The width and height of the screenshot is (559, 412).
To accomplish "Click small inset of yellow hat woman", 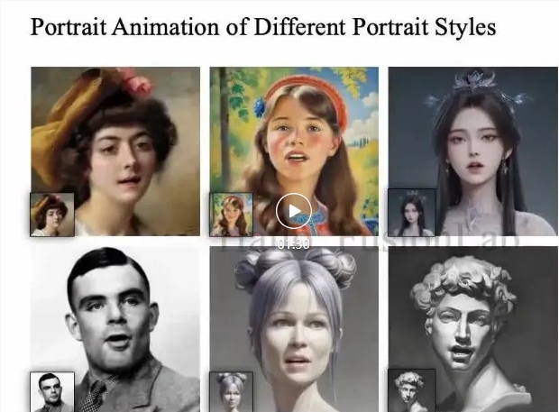I will (x=52, y=215).
